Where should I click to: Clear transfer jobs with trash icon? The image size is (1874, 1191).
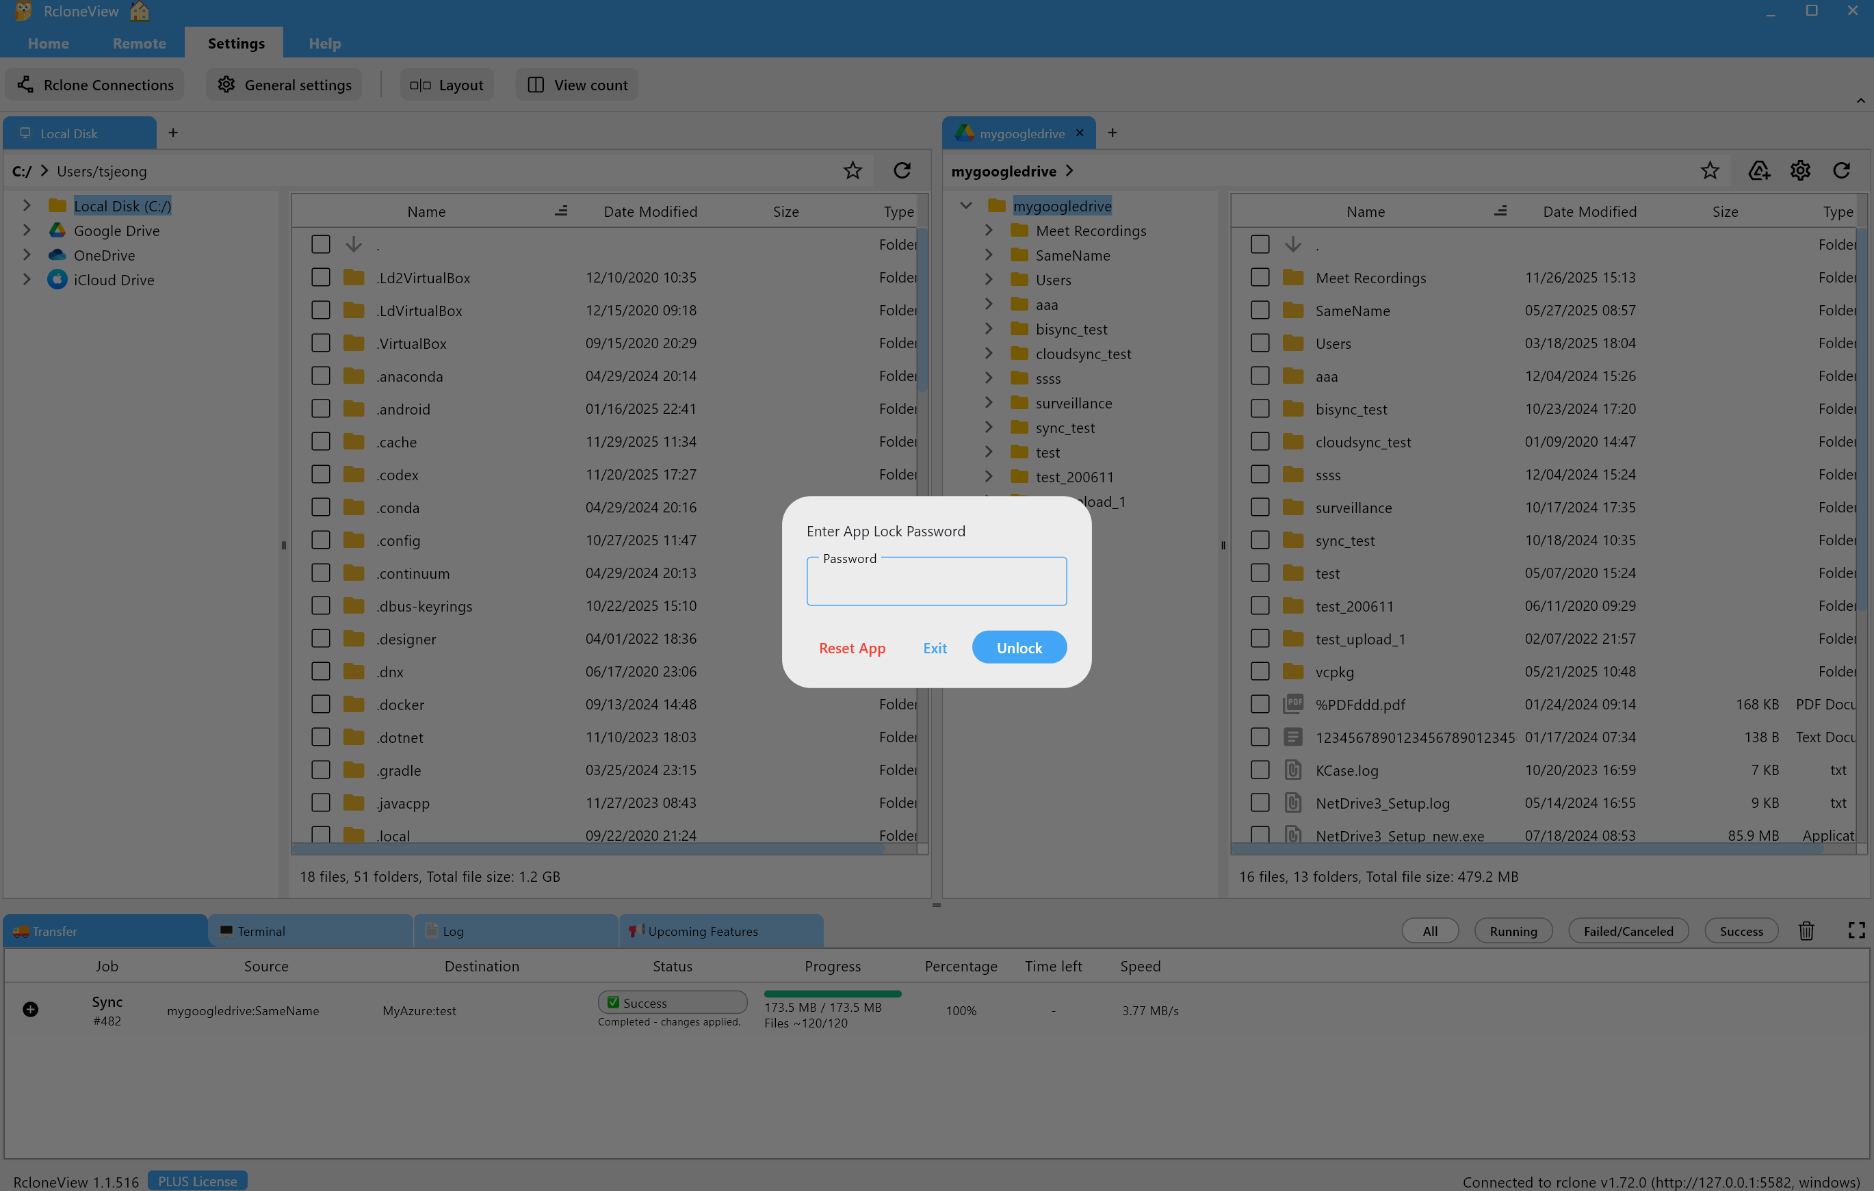coord(1806,930)
